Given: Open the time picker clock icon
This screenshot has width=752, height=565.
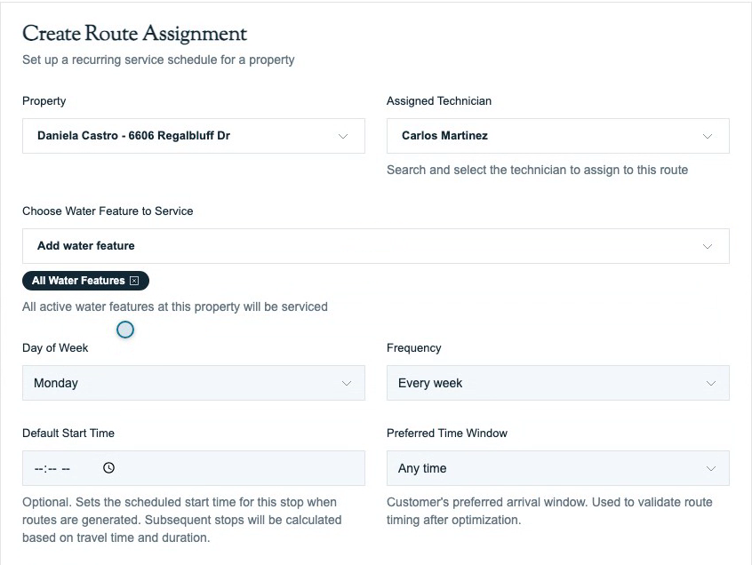Looking at the screenshot, I should [x=108, y=467].
